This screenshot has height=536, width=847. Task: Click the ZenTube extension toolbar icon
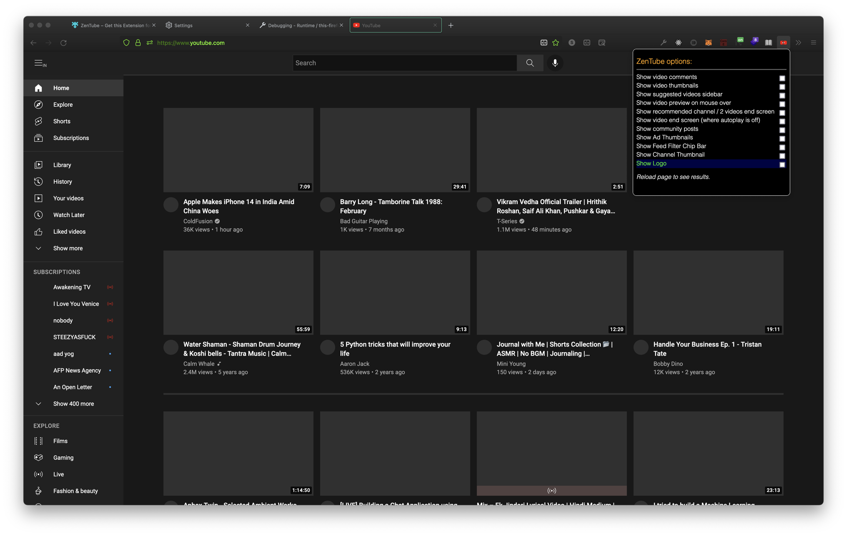[x=783, y=42]
